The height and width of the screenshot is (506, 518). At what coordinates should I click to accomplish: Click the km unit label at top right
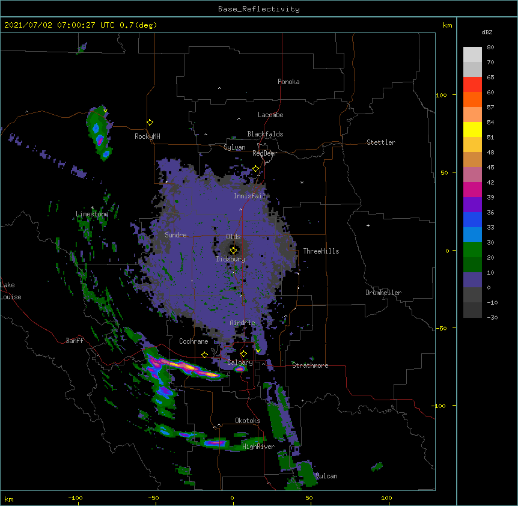[x=448, y=25]
